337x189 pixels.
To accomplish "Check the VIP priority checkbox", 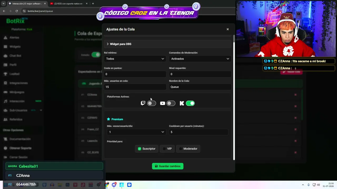I will pyautogui.click(x=164, y=149).
